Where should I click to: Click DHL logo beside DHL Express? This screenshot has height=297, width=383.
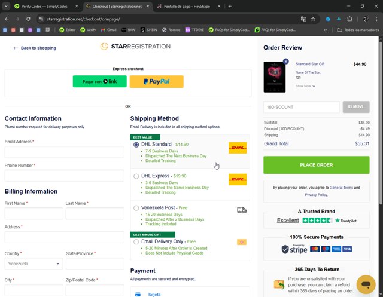click(x=238, y=179)
